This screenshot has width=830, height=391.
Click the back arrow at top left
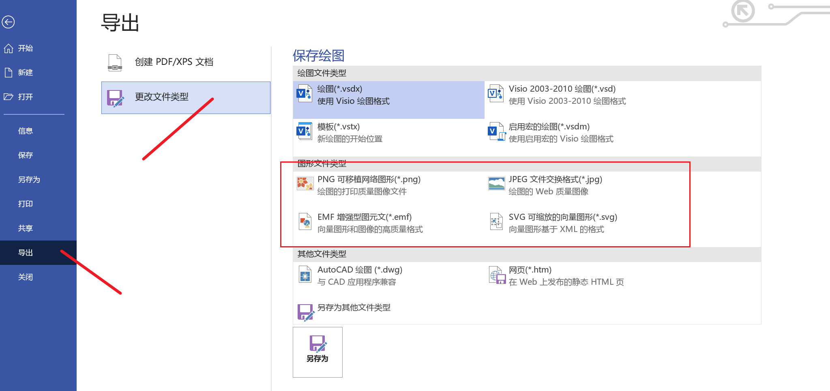pos(8,22)
